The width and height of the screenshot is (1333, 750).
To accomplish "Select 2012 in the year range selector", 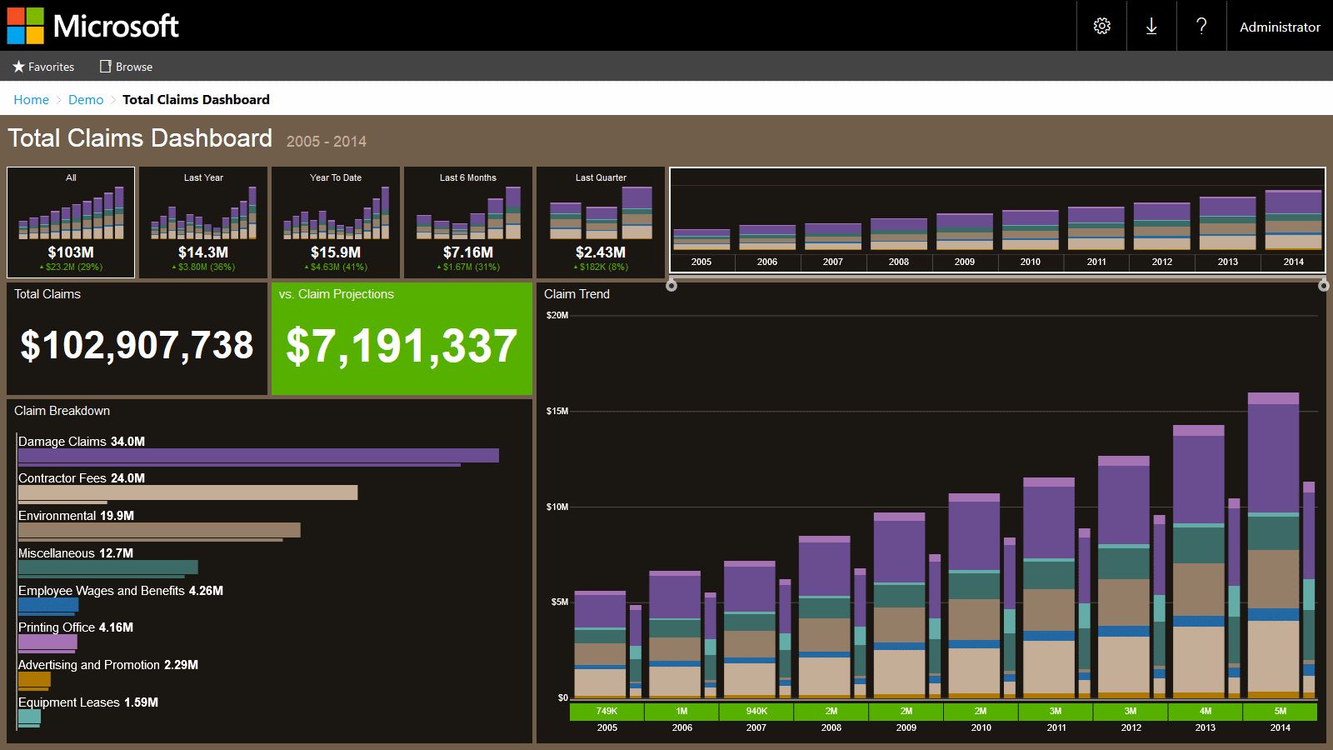I will coord(1162,262).
